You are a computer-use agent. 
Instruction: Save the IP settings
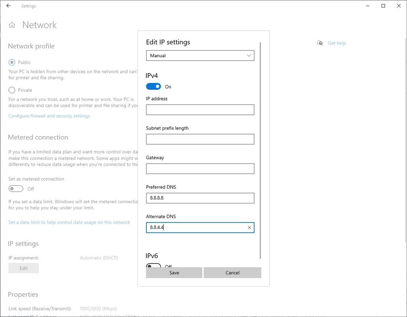[x=174, y=273]
